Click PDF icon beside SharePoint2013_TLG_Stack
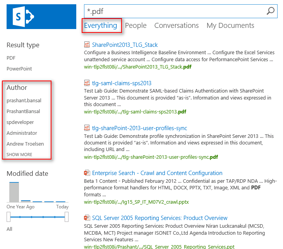The image size is (283, 249). (87, 45)
